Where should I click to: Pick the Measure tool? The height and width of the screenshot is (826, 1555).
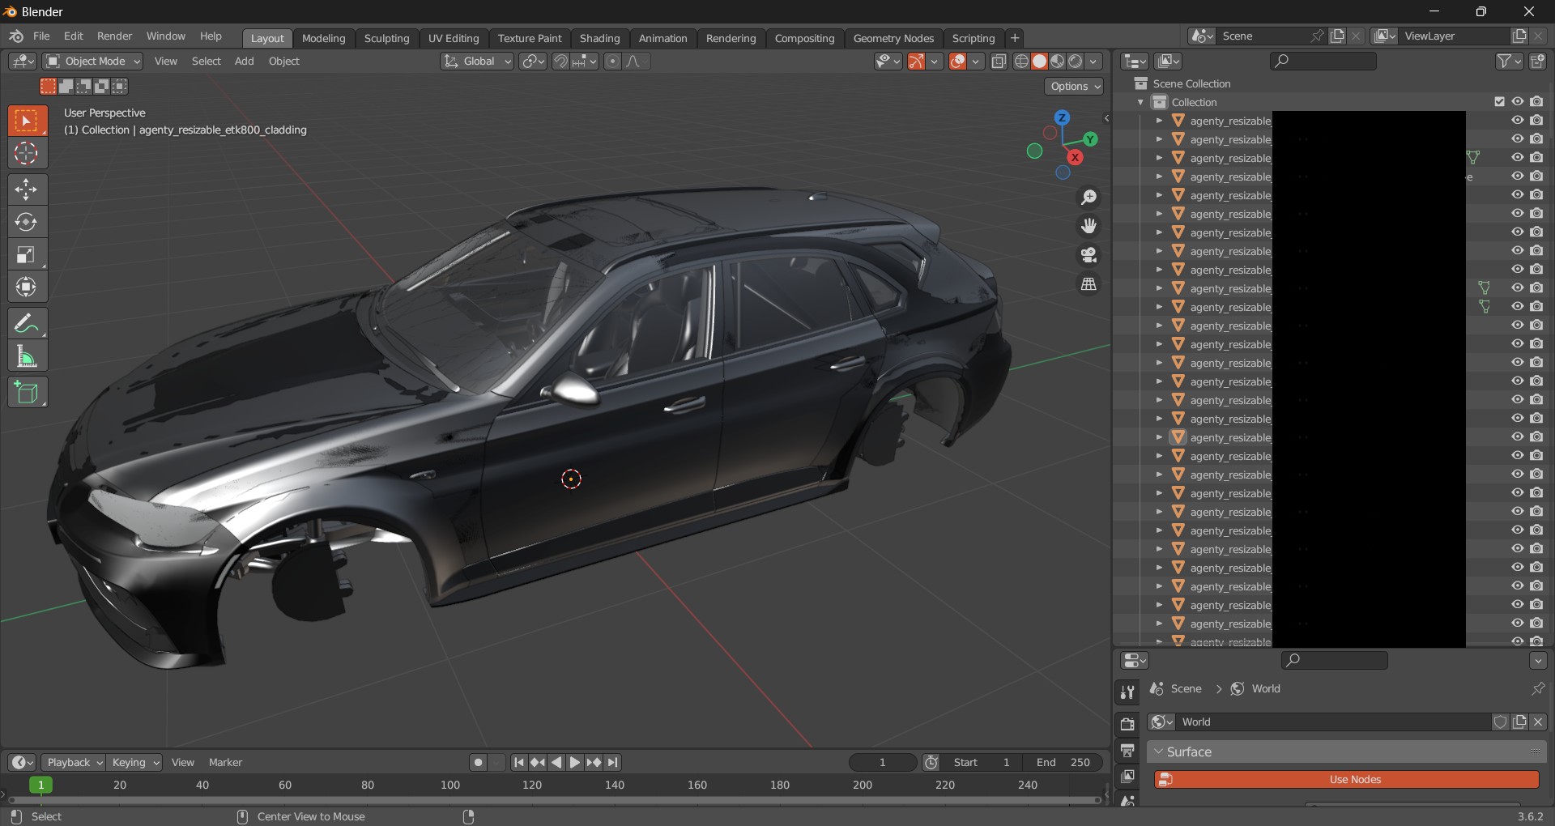point(26,356)
